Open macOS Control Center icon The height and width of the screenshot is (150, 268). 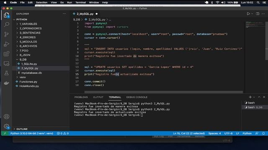(264, 2)
